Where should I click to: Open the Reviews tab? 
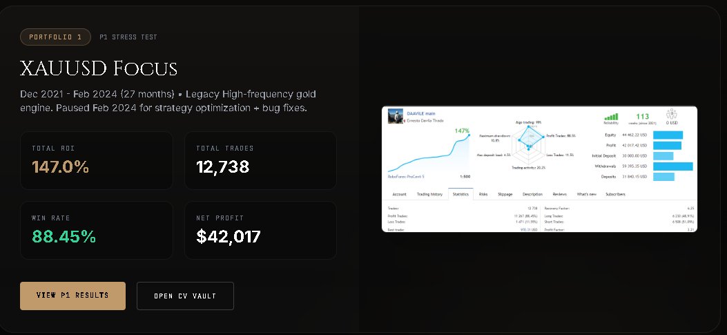click(x=560, y=194)
